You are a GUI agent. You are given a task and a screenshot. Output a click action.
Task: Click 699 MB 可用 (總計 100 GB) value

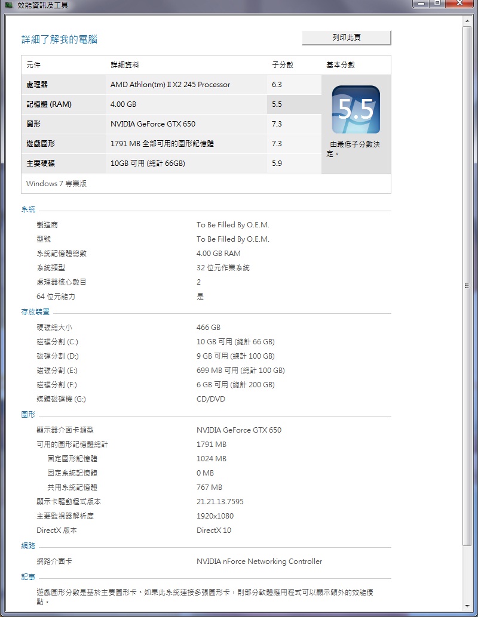pyautogui.click(x=241, y=371)
